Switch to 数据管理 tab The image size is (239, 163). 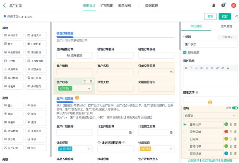[152, 6]
